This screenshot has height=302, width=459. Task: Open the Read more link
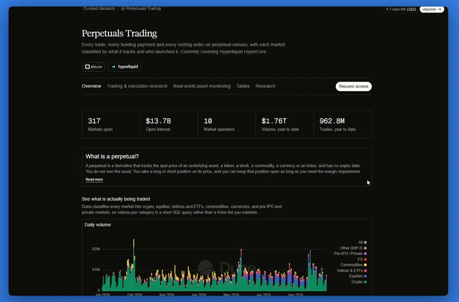click(x=94, y=179)
